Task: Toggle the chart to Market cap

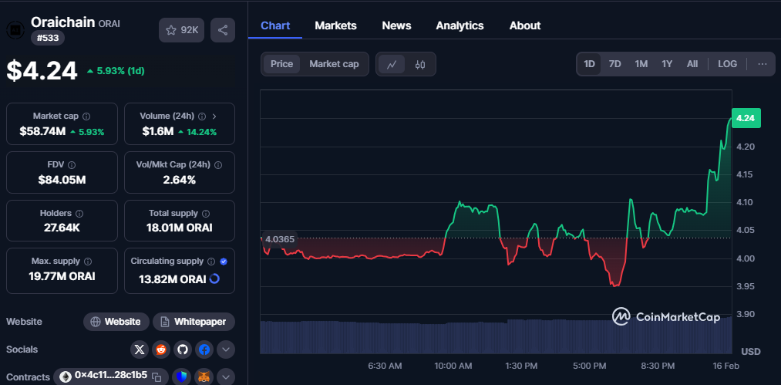Action: (x=334, y=64)
